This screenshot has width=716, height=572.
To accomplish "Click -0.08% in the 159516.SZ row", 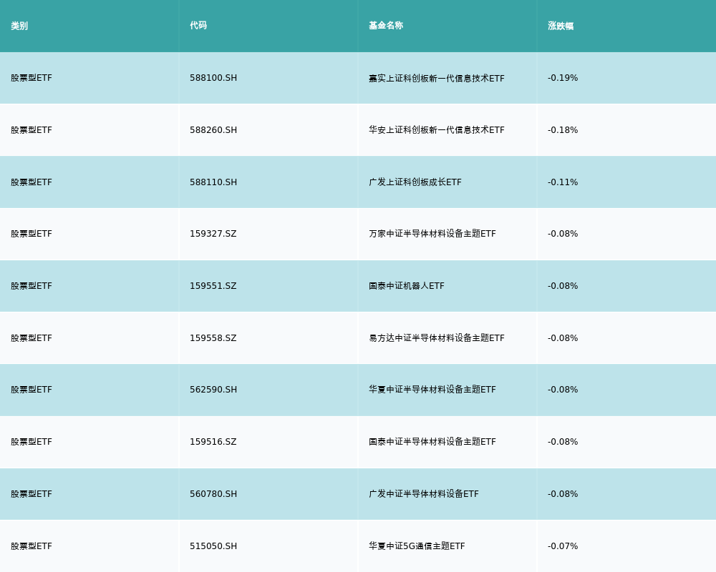I will pyautogui.click(x=563, y=442).
